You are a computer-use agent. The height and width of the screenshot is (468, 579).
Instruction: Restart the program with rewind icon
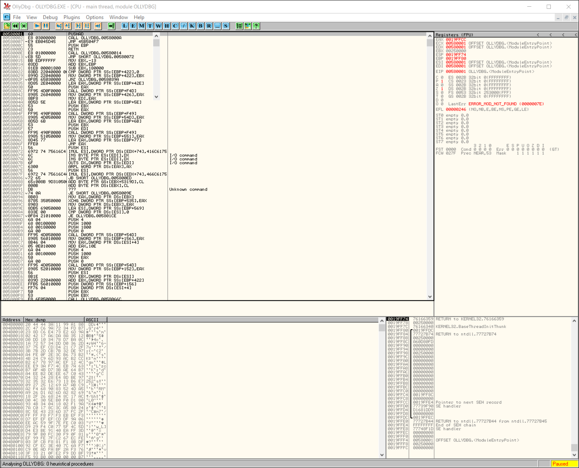(15, 26)
